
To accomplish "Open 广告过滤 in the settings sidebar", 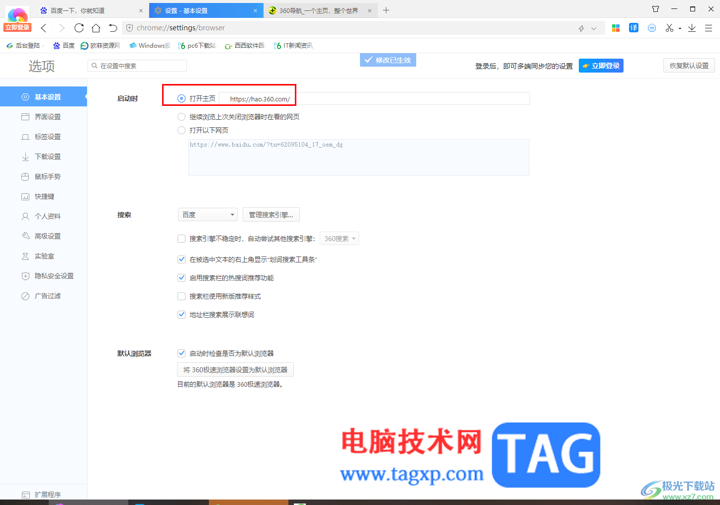I will point(44,296).
